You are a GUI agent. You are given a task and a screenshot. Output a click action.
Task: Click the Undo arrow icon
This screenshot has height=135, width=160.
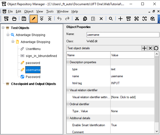pyautogui.click(x=59, y=19)
